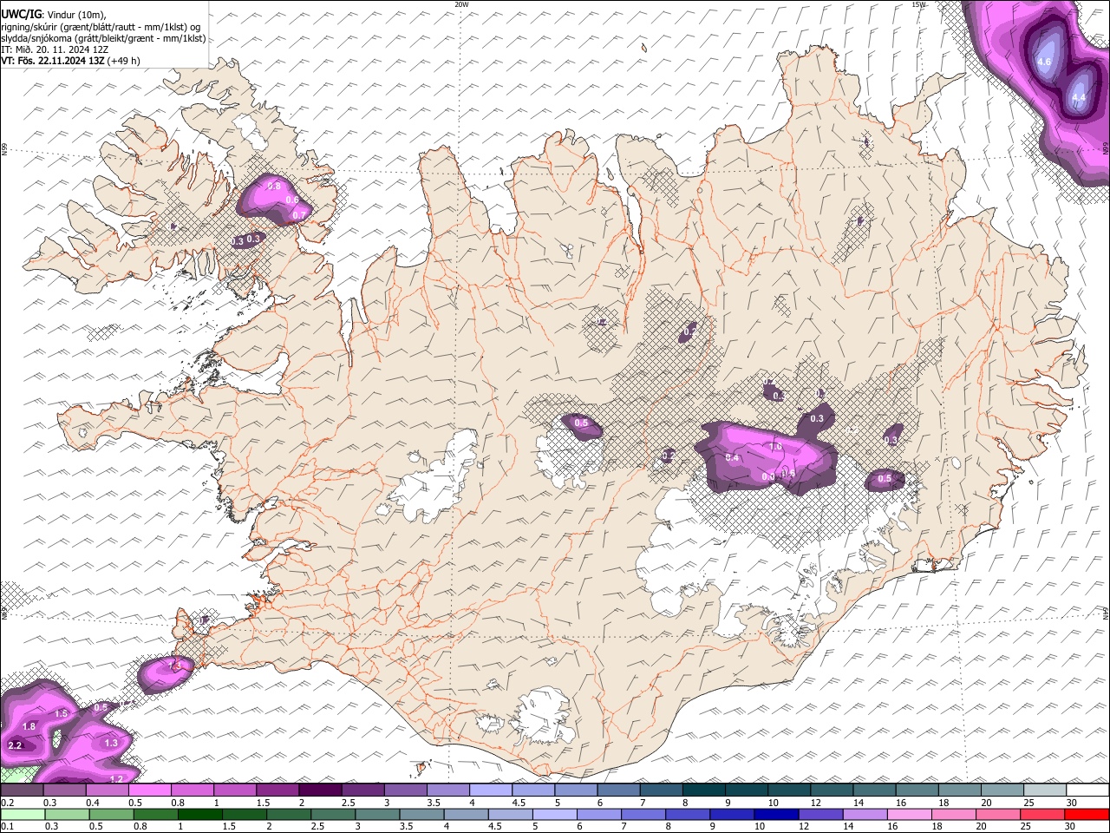This screenshot has width=1110, height=833.
Task: Click the bold UWC/IG title text
Action: coord(21,15)
